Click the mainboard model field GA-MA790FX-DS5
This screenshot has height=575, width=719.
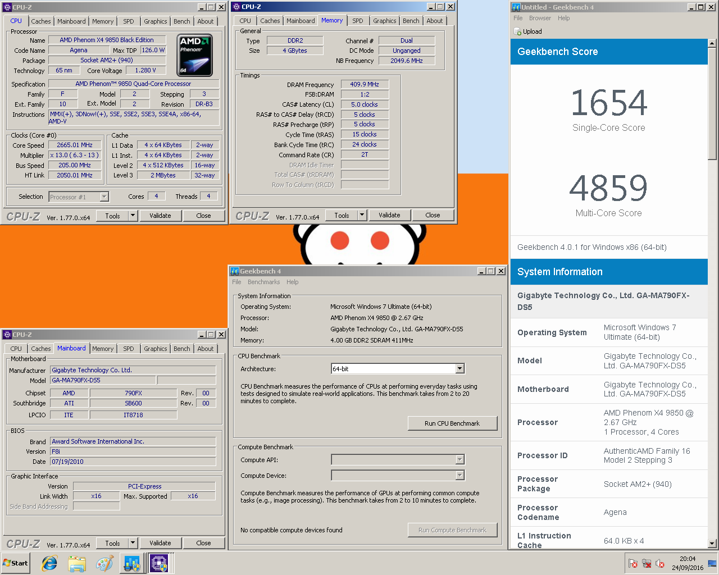pyautogui.click(x=103, y=380)
